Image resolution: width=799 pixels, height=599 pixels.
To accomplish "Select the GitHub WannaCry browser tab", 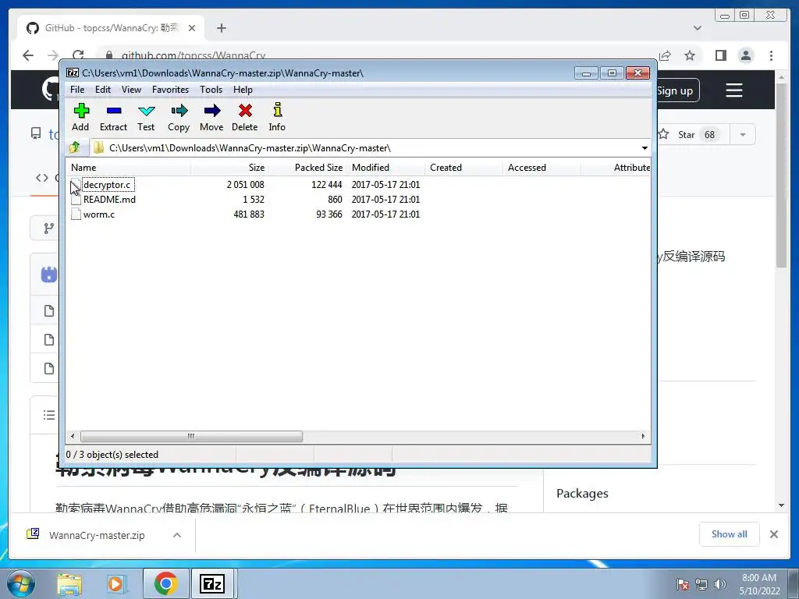I will 111,28.
